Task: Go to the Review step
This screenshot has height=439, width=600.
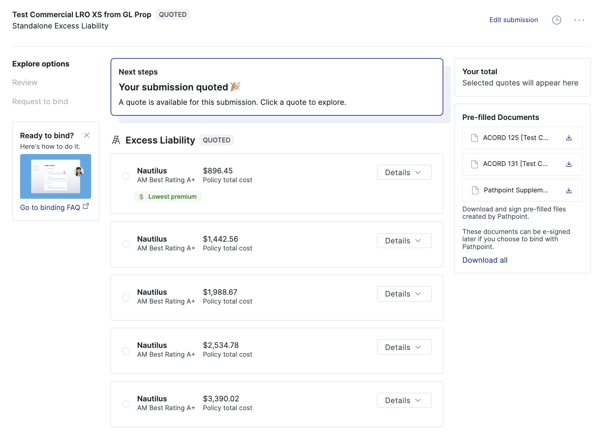Action: pos(25,83)
